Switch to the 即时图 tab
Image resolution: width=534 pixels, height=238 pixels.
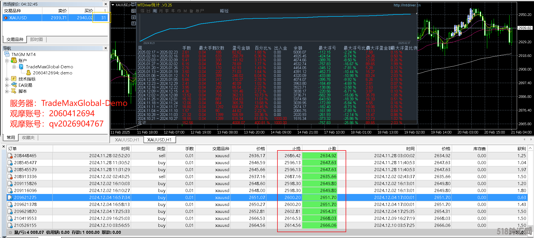pyautogui.click(x=36, y=40)
